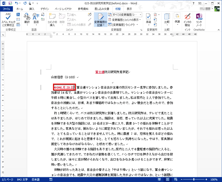Click インクの開始 start inking

tap(187, 19)
